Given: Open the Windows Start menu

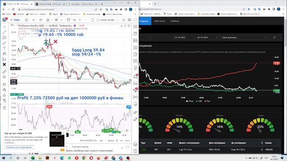Looking at the screenshot, I should click(x=3, y=158).
